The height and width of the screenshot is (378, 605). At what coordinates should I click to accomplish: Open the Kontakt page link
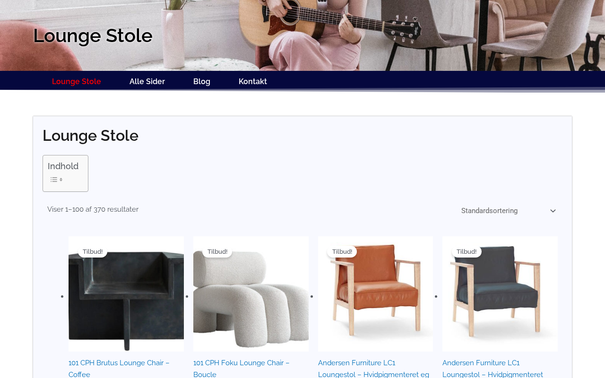pyautogui.click(x=253, y=81)
